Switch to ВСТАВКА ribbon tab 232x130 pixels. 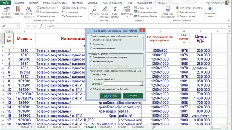click(33, 3)
